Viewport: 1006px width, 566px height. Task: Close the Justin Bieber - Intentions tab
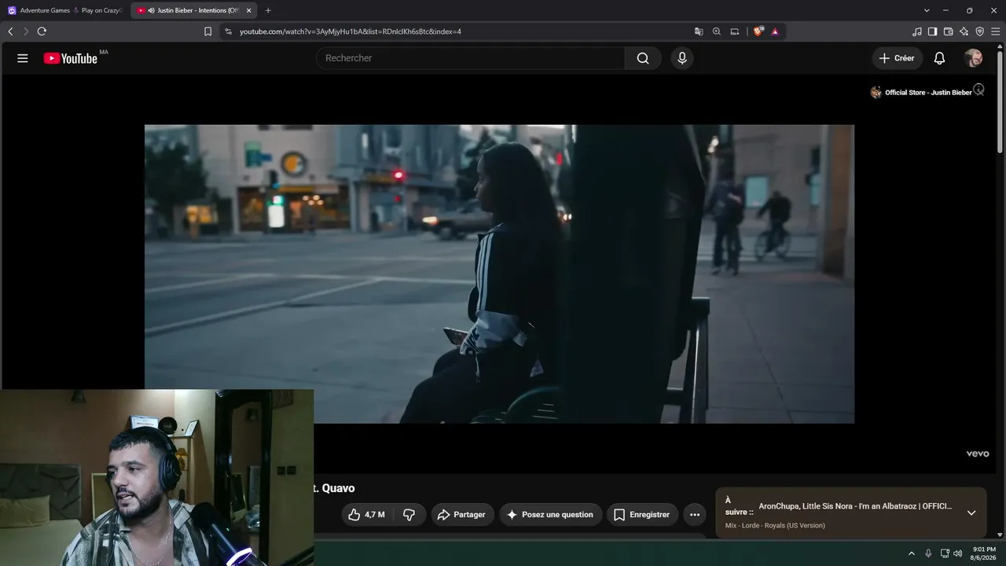tap(248, 10)
